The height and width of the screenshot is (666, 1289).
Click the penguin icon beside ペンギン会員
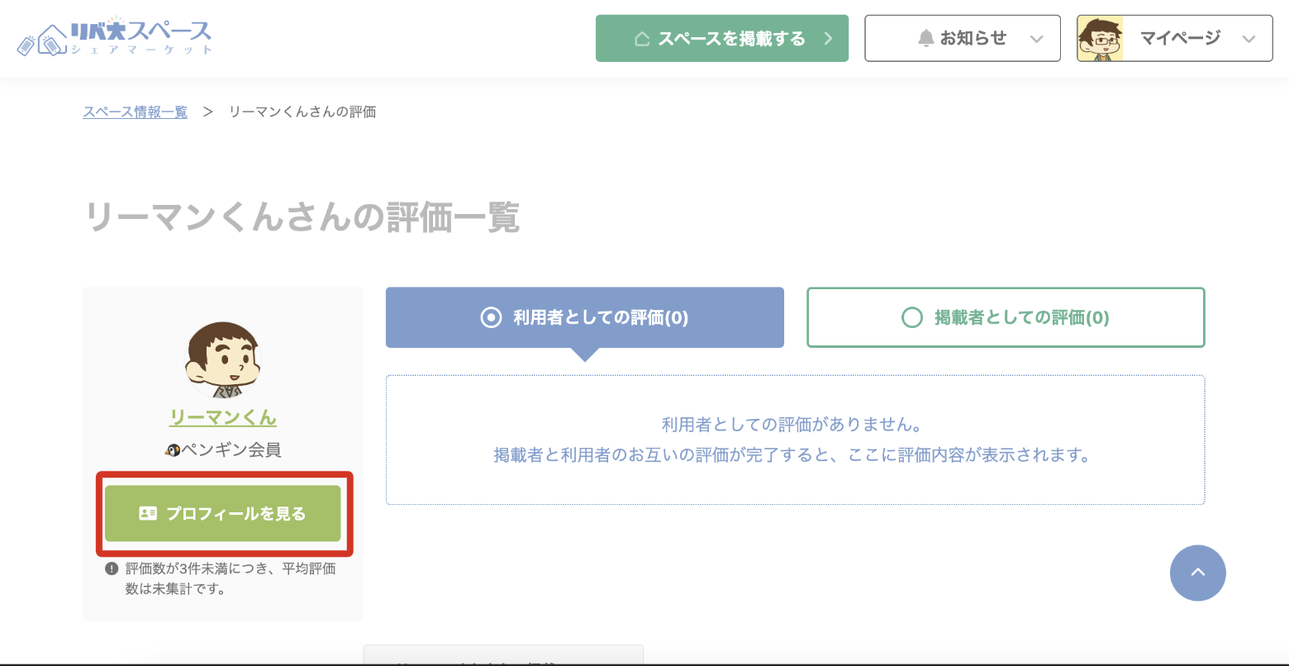173,450
